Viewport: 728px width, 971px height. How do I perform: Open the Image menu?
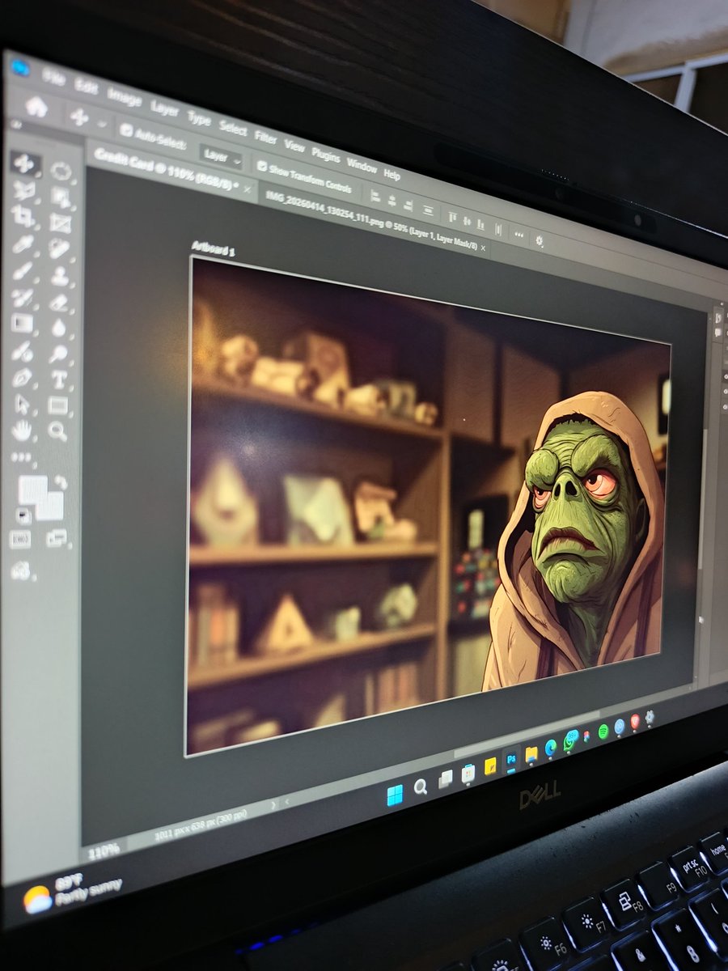pos(123,96)
